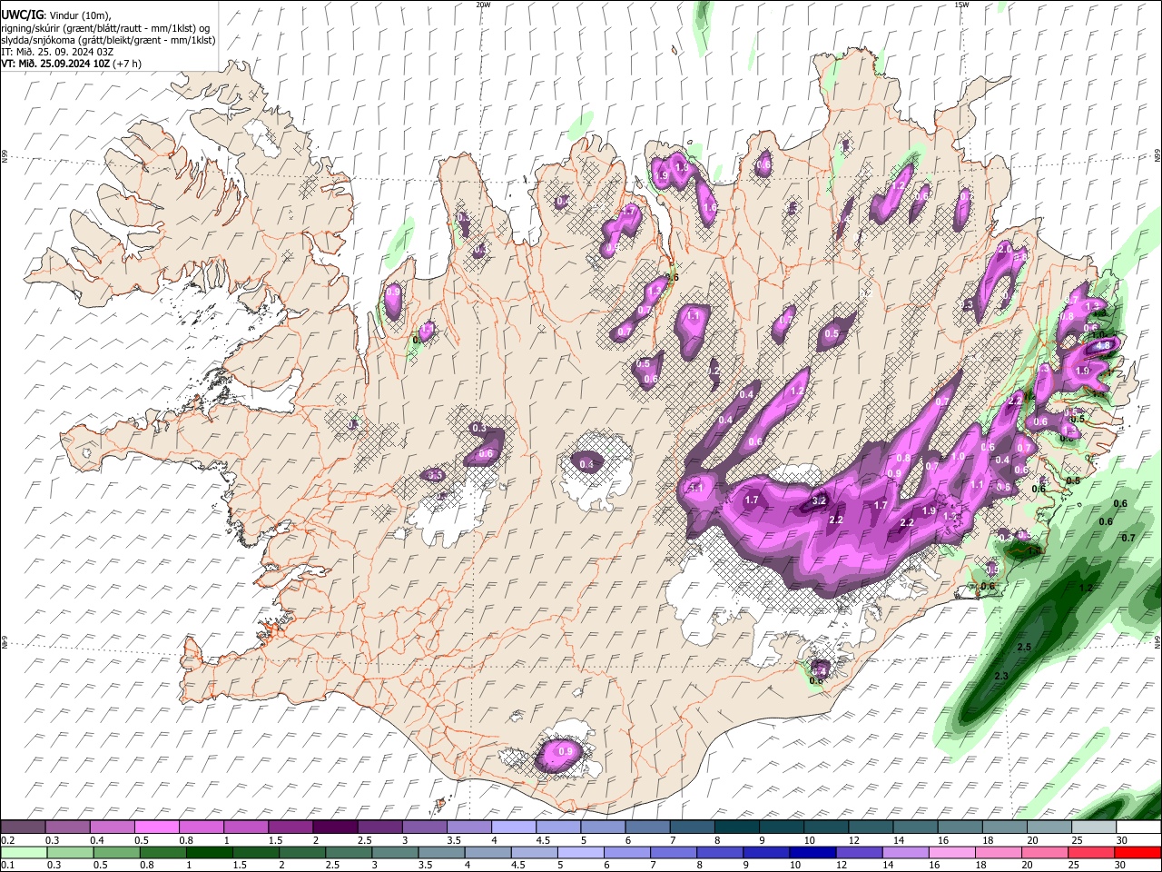The height and width of the screenshot is (872, 1162).
Task: Click the '16' label in the bottom legend row
Action: click(x=933, y=865)
